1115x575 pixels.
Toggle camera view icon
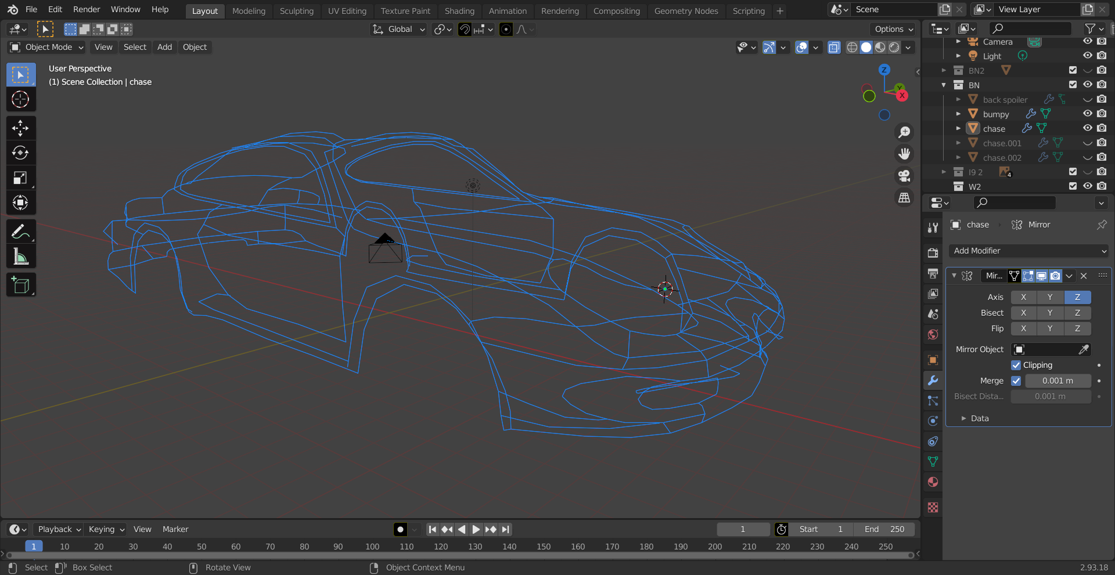click(x=904, y=176)
